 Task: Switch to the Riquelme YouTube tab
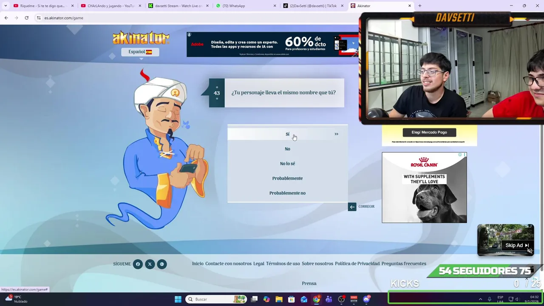42,6
